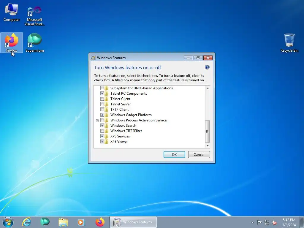The height and width of the screenshot is (228, 304).
Task: Select the Subsystem for UNIX-based Applications label
Action: coord(142,88)
